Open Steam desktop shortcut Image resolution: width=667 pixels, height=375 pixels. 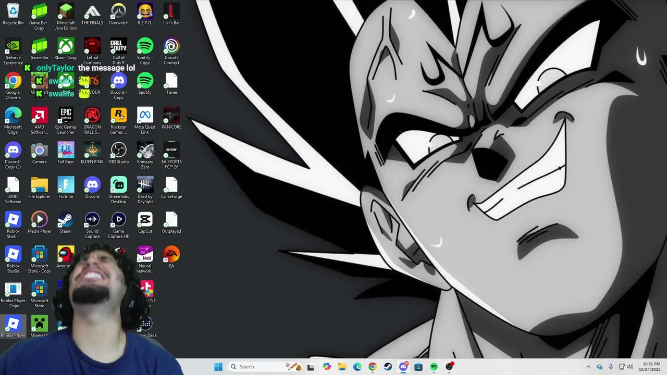click(66, 222)
